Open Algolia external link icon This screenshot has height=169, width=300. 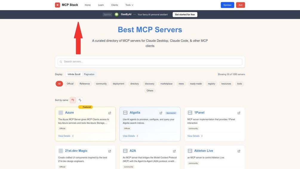pyautogui.click(x=161, y=113)
